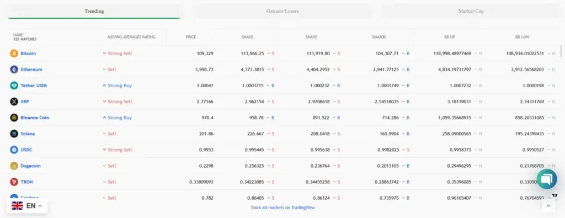Screen dimensions: 565x218
Task: Click the TradingView logo badge
Action: pyautogui.click(x=555, y=196)
